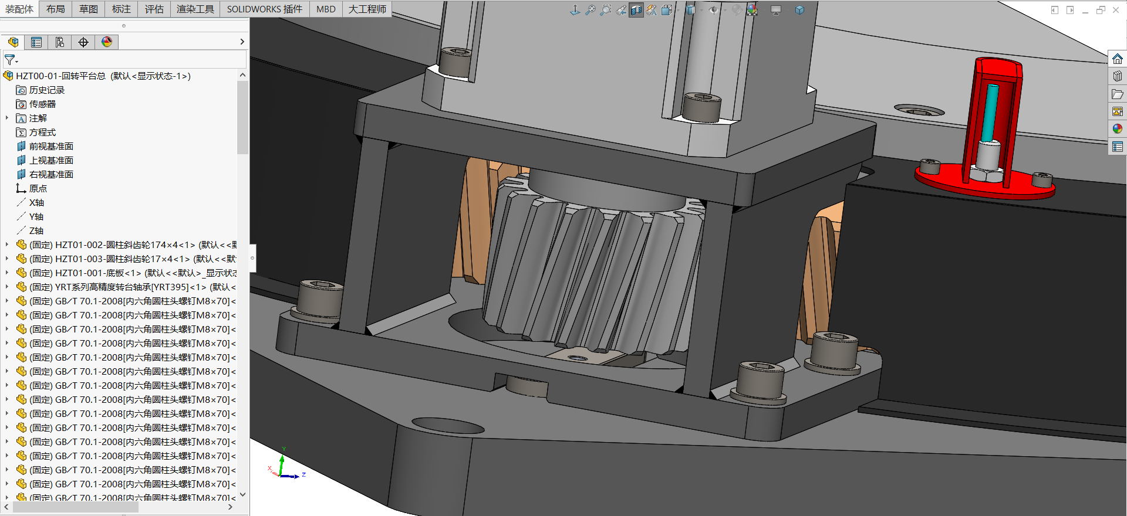The image size is (1127, 516).
Task: Switch to the DimXpertManager crosshair tab
Action: pos(83,42)
